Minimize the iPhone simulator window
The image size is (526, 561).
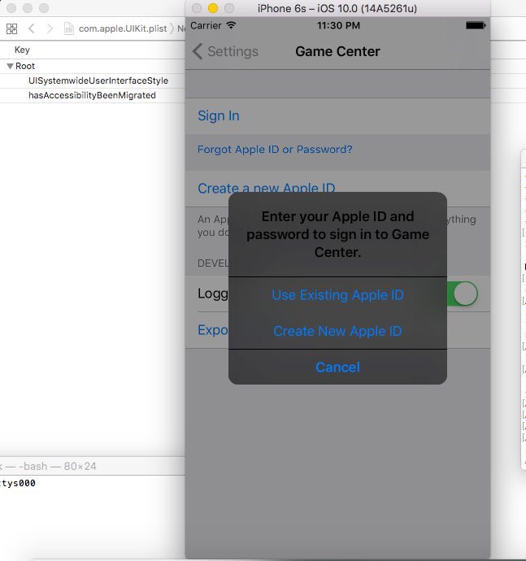point(213,8)
